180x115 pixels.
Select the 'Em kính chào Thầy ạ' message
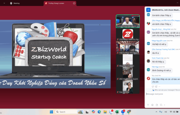coord(161,16)
